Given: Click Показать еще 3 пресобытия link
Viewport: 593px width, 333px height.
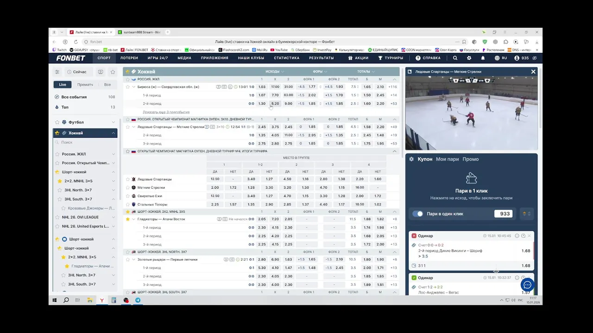Looking at the screenshot, I should pos(166,112).
